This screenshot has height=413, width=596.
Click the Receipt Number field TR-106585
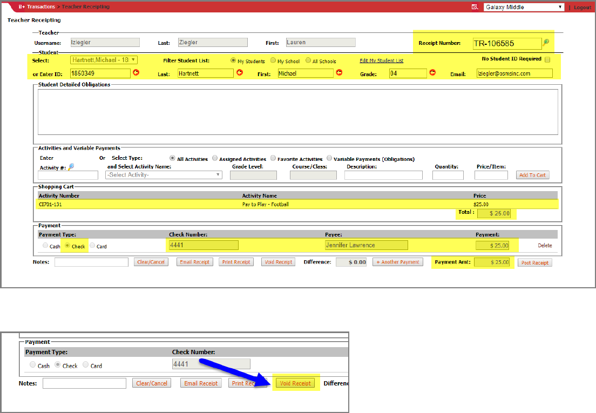tap(507, 44)
